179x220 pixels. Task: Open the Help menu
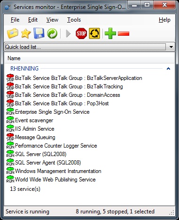(x=164, y=20)
